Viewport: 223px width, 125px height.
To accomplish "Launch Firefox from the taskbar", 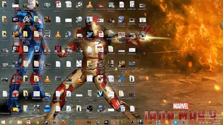I will click(x=63, y=122).
